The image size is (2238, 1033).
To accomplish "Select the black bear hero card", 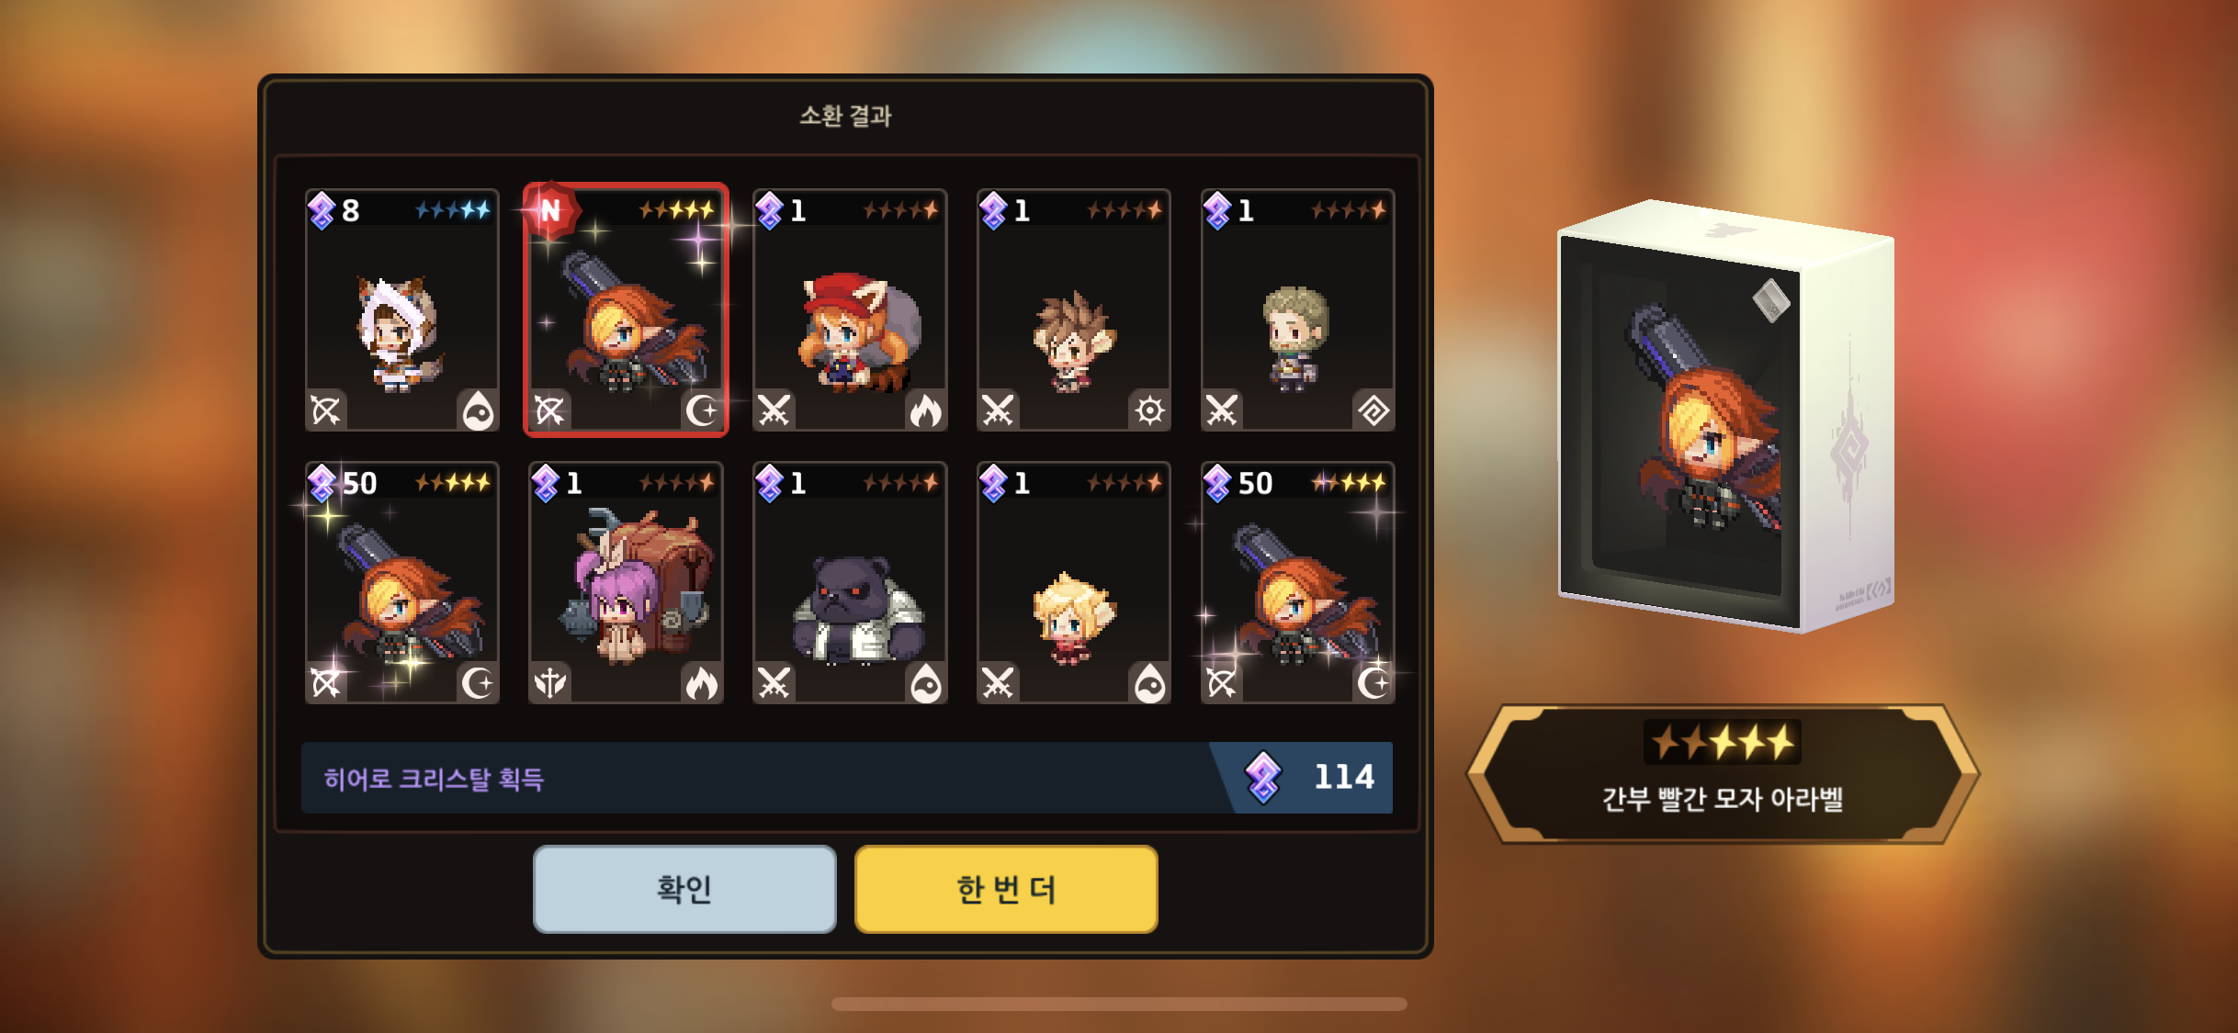I will (850, 582).
